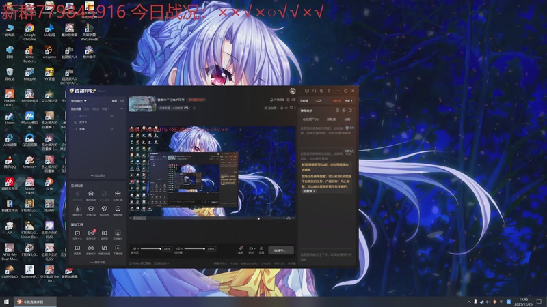Switch to the 在线用户 tab
Image resolution: width=547 pixels, height=307 pixels.
(310, 119)
